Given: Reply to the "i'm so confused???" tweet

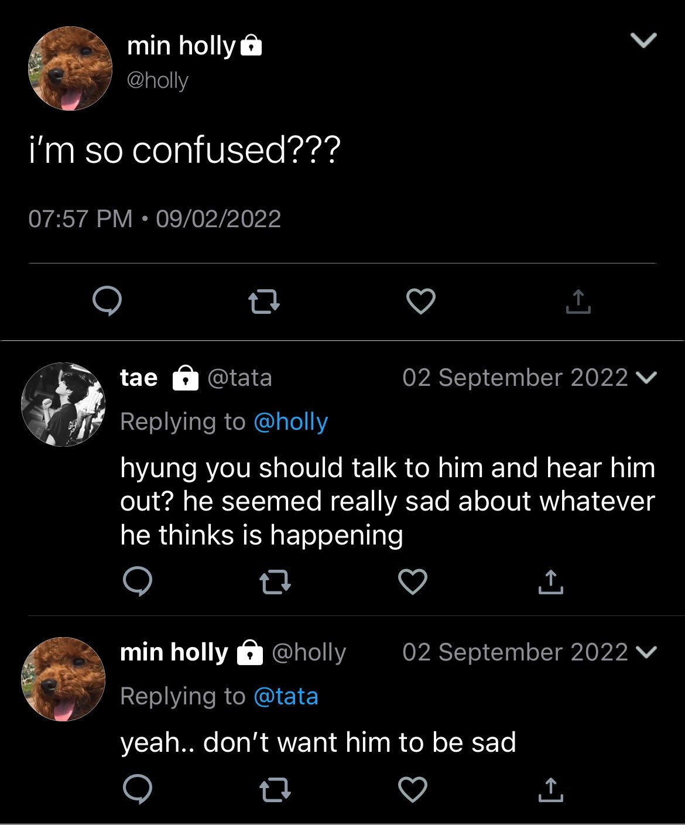Looking at the screenshot, I should 107,302.
